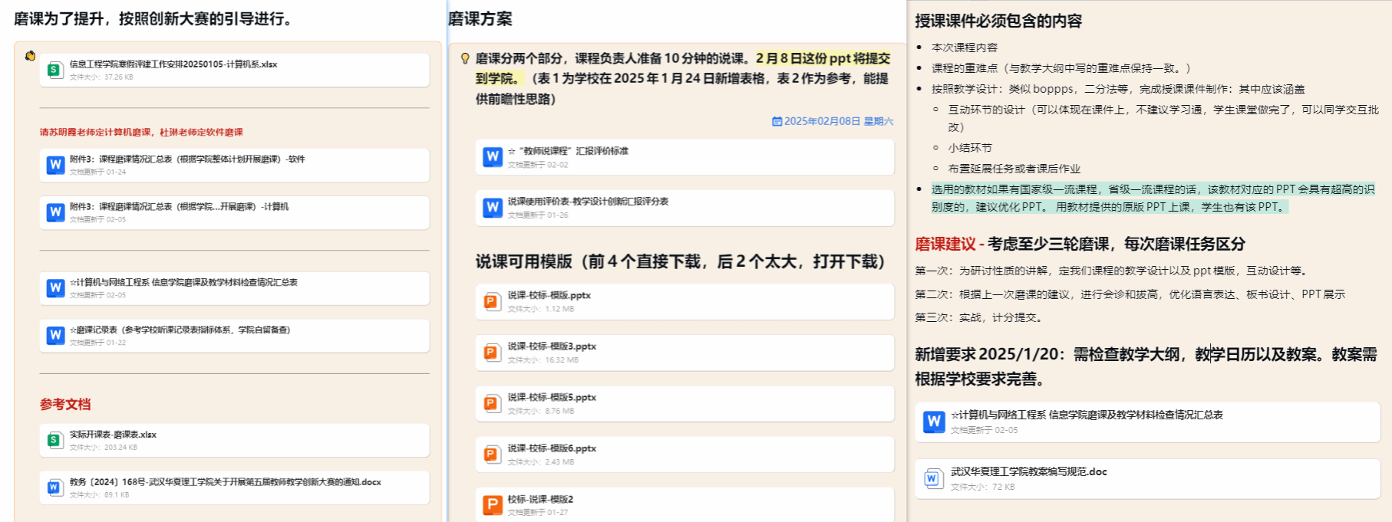Click the PowerPoint icon for 说课-校标-模版.pptx

pos(492,301)
